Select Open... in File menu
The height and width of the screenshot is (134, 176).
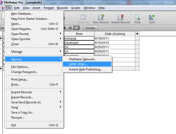pos(34,24)
